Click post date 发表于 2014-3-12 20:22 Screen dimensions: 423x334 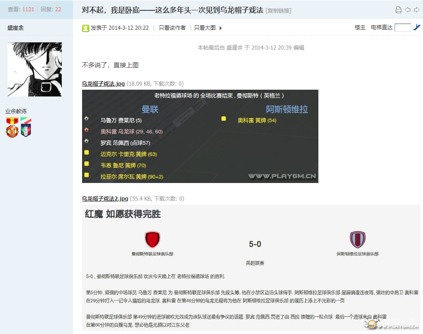click(120, 28)
